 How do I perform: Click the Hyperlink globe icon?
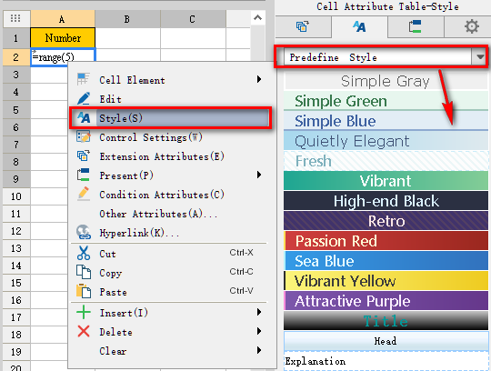(x=84, y=232)
